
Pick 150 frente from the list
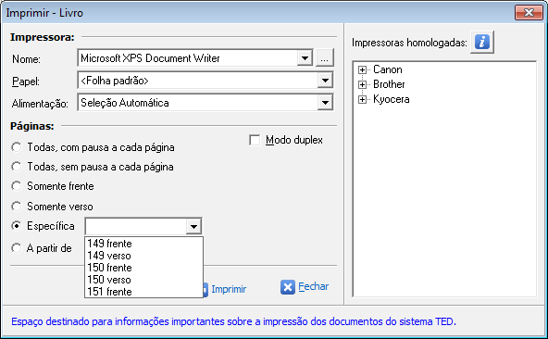point(143,268)
